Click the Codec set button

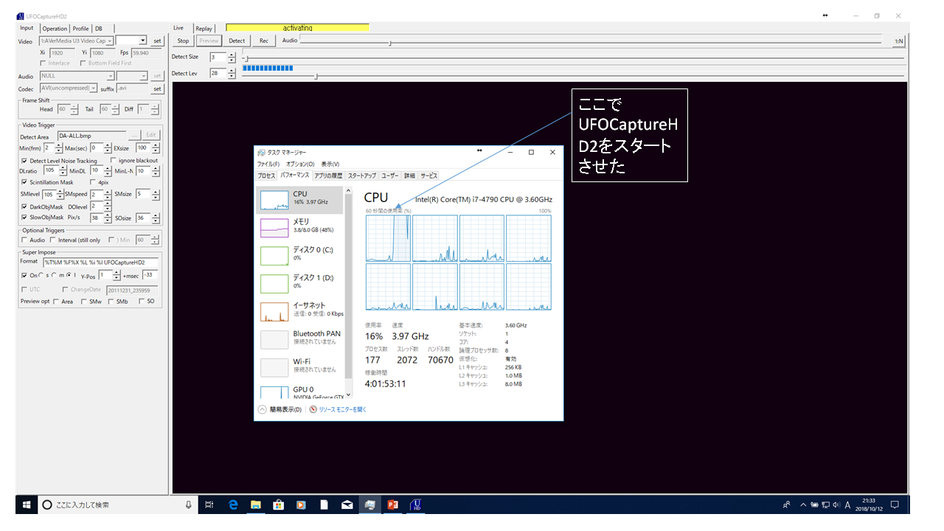(157, 88)
